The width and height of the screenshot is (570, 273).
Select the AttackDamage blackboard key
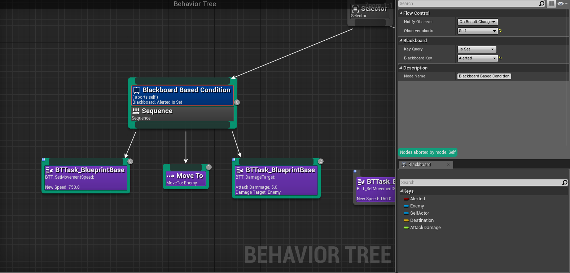click(x=425, y=228)
